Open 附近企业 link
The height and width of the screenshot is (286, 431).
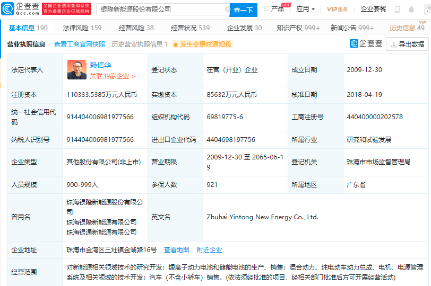(x=209, y=250)
